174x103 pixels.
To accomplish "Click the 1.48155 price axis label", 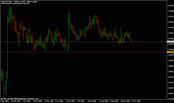I will click(171, 72).
